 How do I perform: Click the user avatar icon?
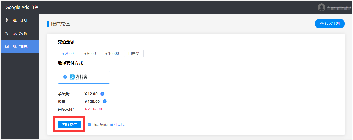click(x=322, y=7)
